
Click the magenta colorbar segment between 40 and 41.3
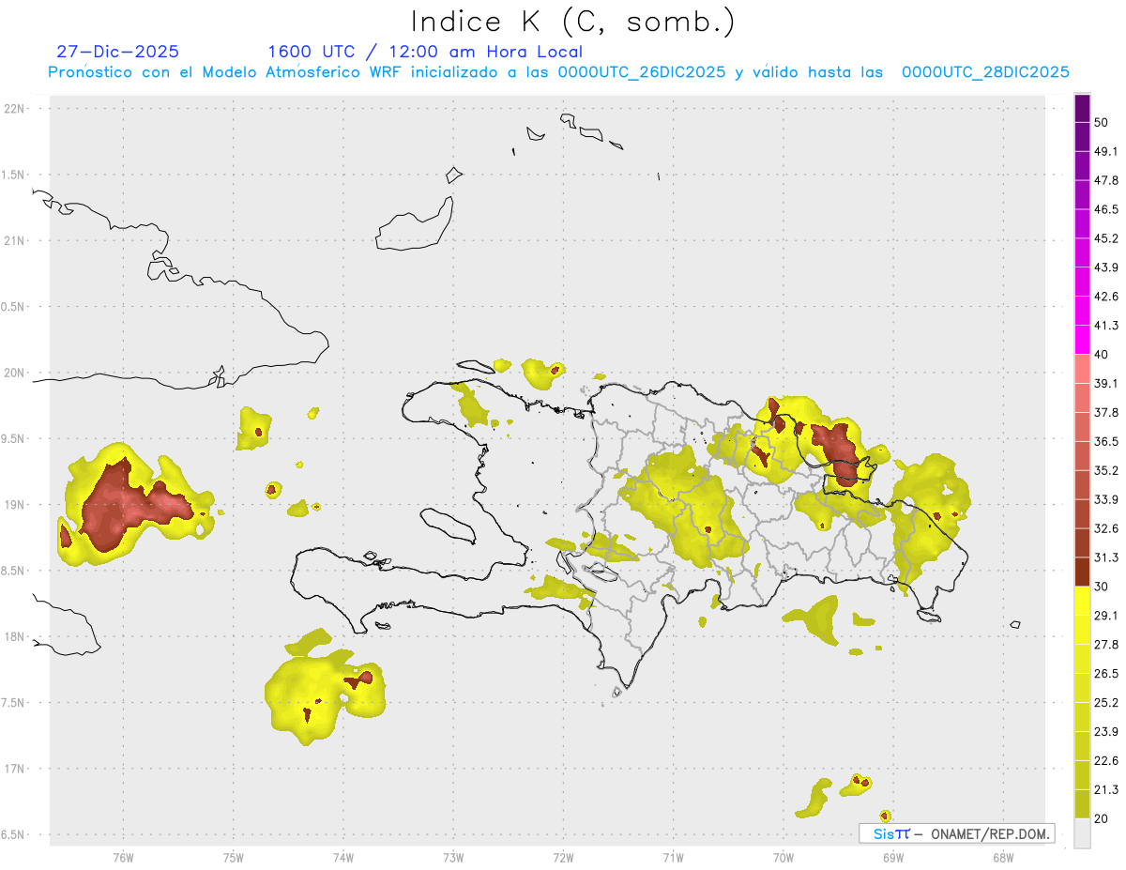pyautogui.click(x=1083, y=340)
